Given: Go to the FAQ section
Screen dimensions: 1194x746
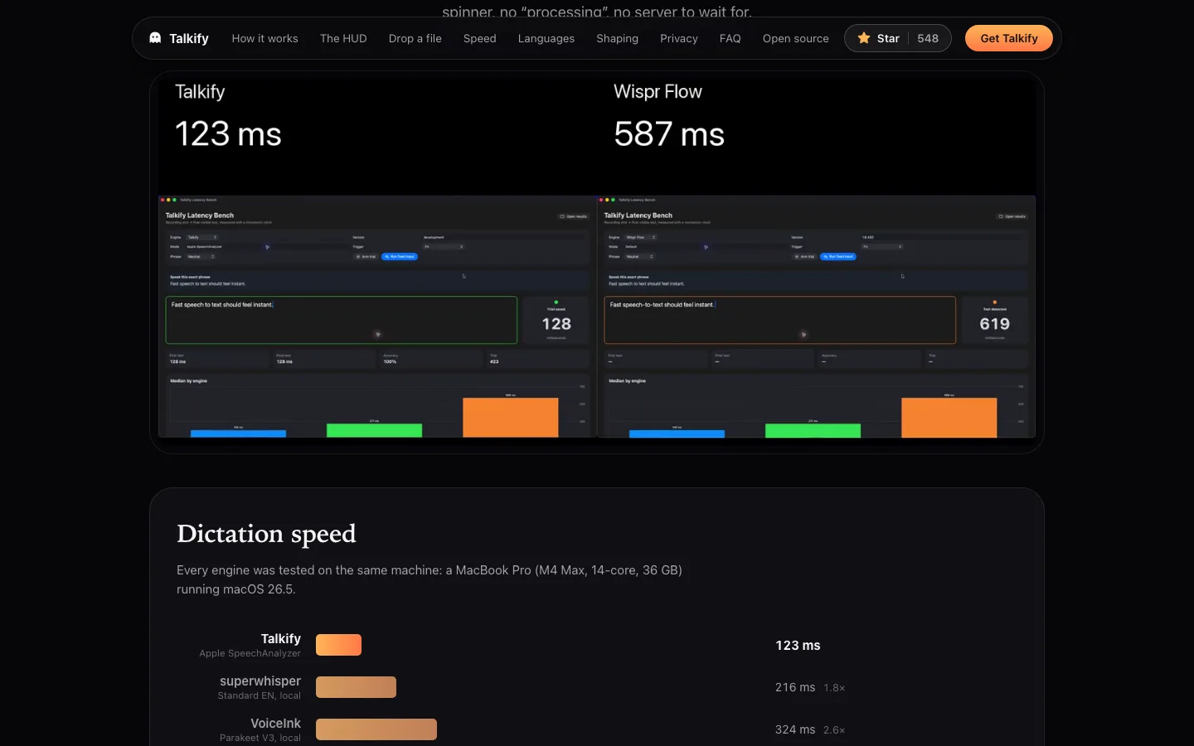Looking at the screenshot, I should pos(730,38).
